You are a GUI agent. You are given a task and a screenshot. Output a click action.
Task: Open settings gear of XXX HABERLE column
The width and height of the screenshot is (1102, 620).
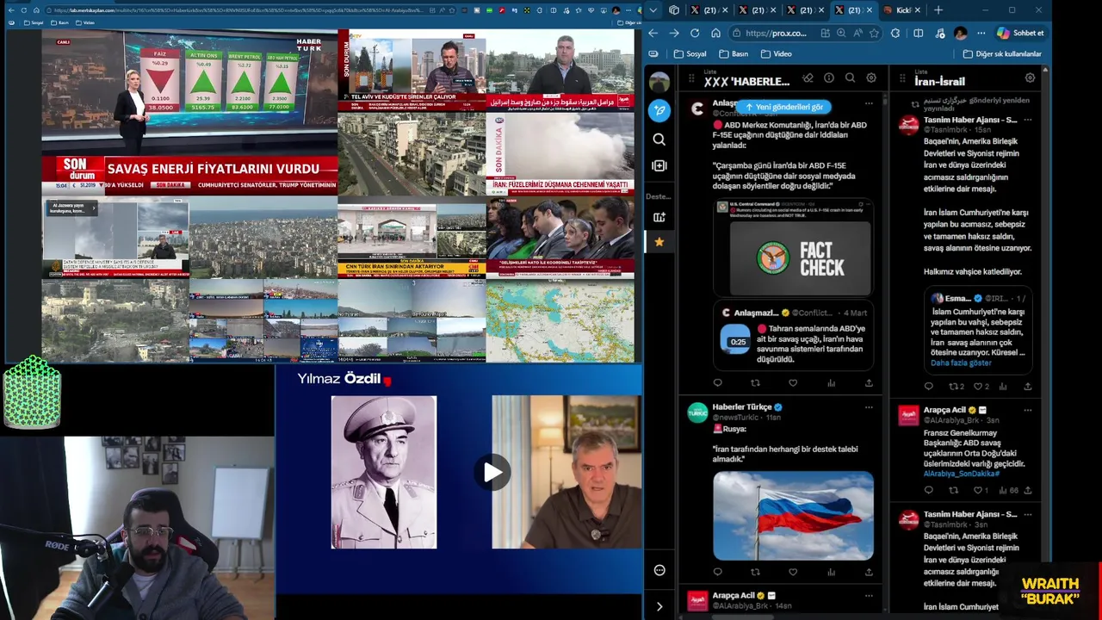pos(871,78)
